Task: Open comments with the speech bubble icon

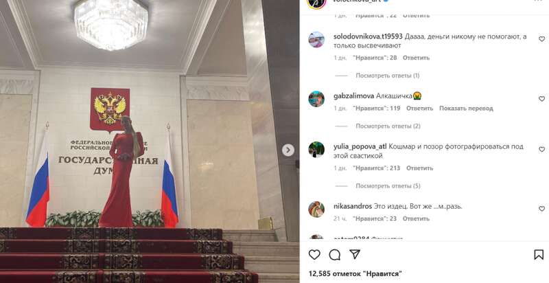Action: coord(335,255)
